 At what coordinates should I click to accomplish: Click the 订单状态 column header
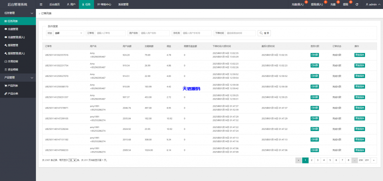[337, 46]
